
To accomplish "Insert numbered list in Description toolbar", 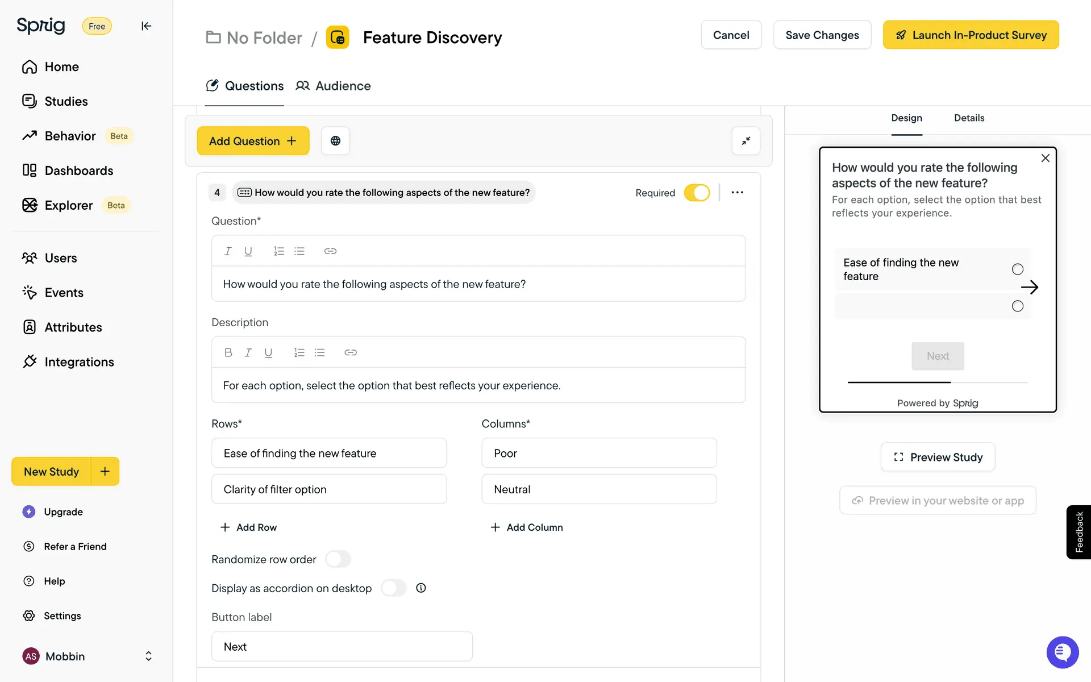I will [299, 352].
